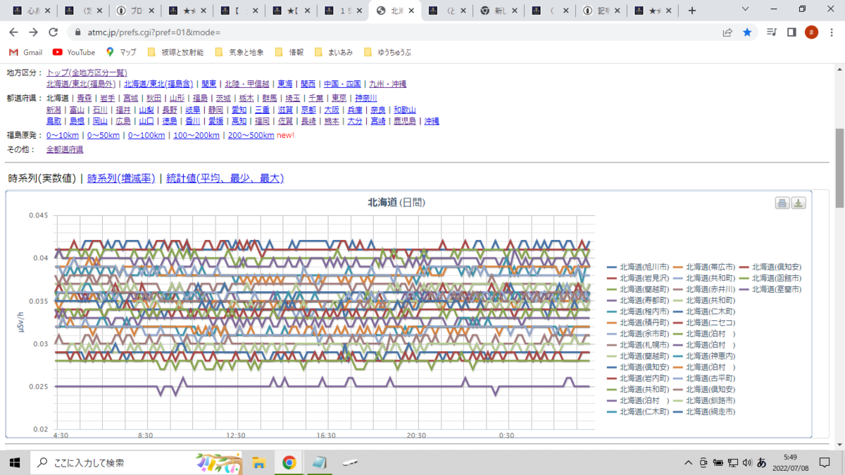The width and height of the screenshot is (845, 475).
Task: Download the 北海道 chart image
Action: 799,203
